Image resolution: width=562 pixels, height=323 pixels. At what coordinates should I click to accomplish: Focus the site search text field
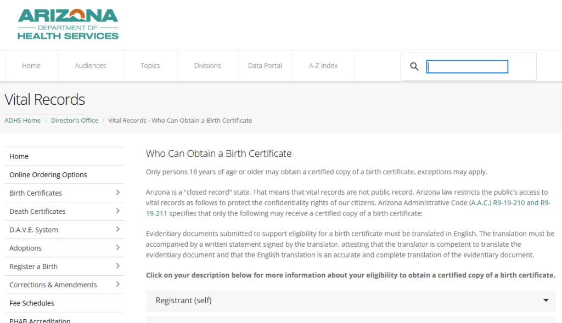(x=467, y=66)
